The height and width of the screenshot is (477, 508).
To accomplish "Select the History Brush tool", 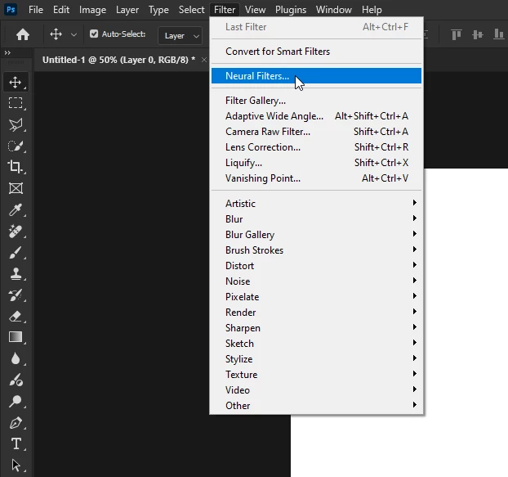I will (x=16, y=295).
